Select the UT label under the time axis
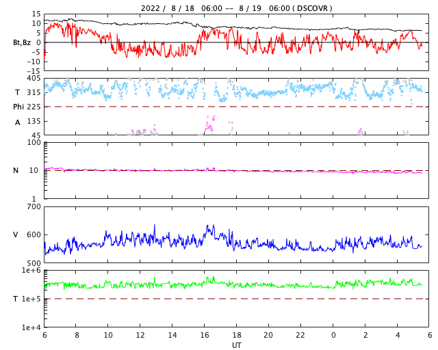This screenshot has height=350, width=438. (x=237, y=345)
